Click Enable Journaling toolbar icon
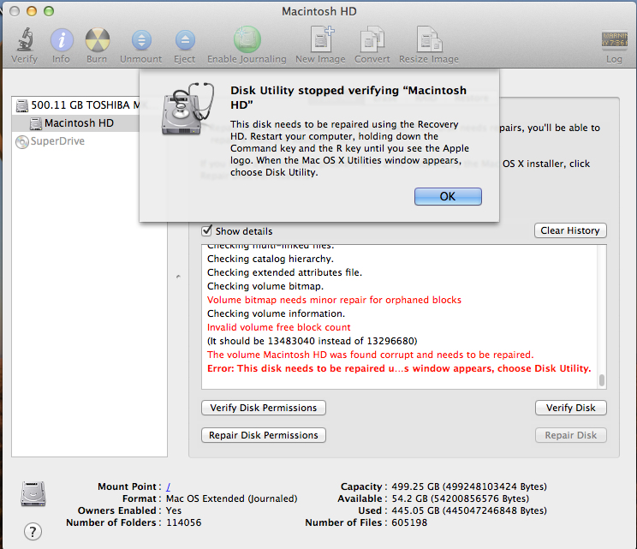The image size is (637, 549). [x=247, y=39]
